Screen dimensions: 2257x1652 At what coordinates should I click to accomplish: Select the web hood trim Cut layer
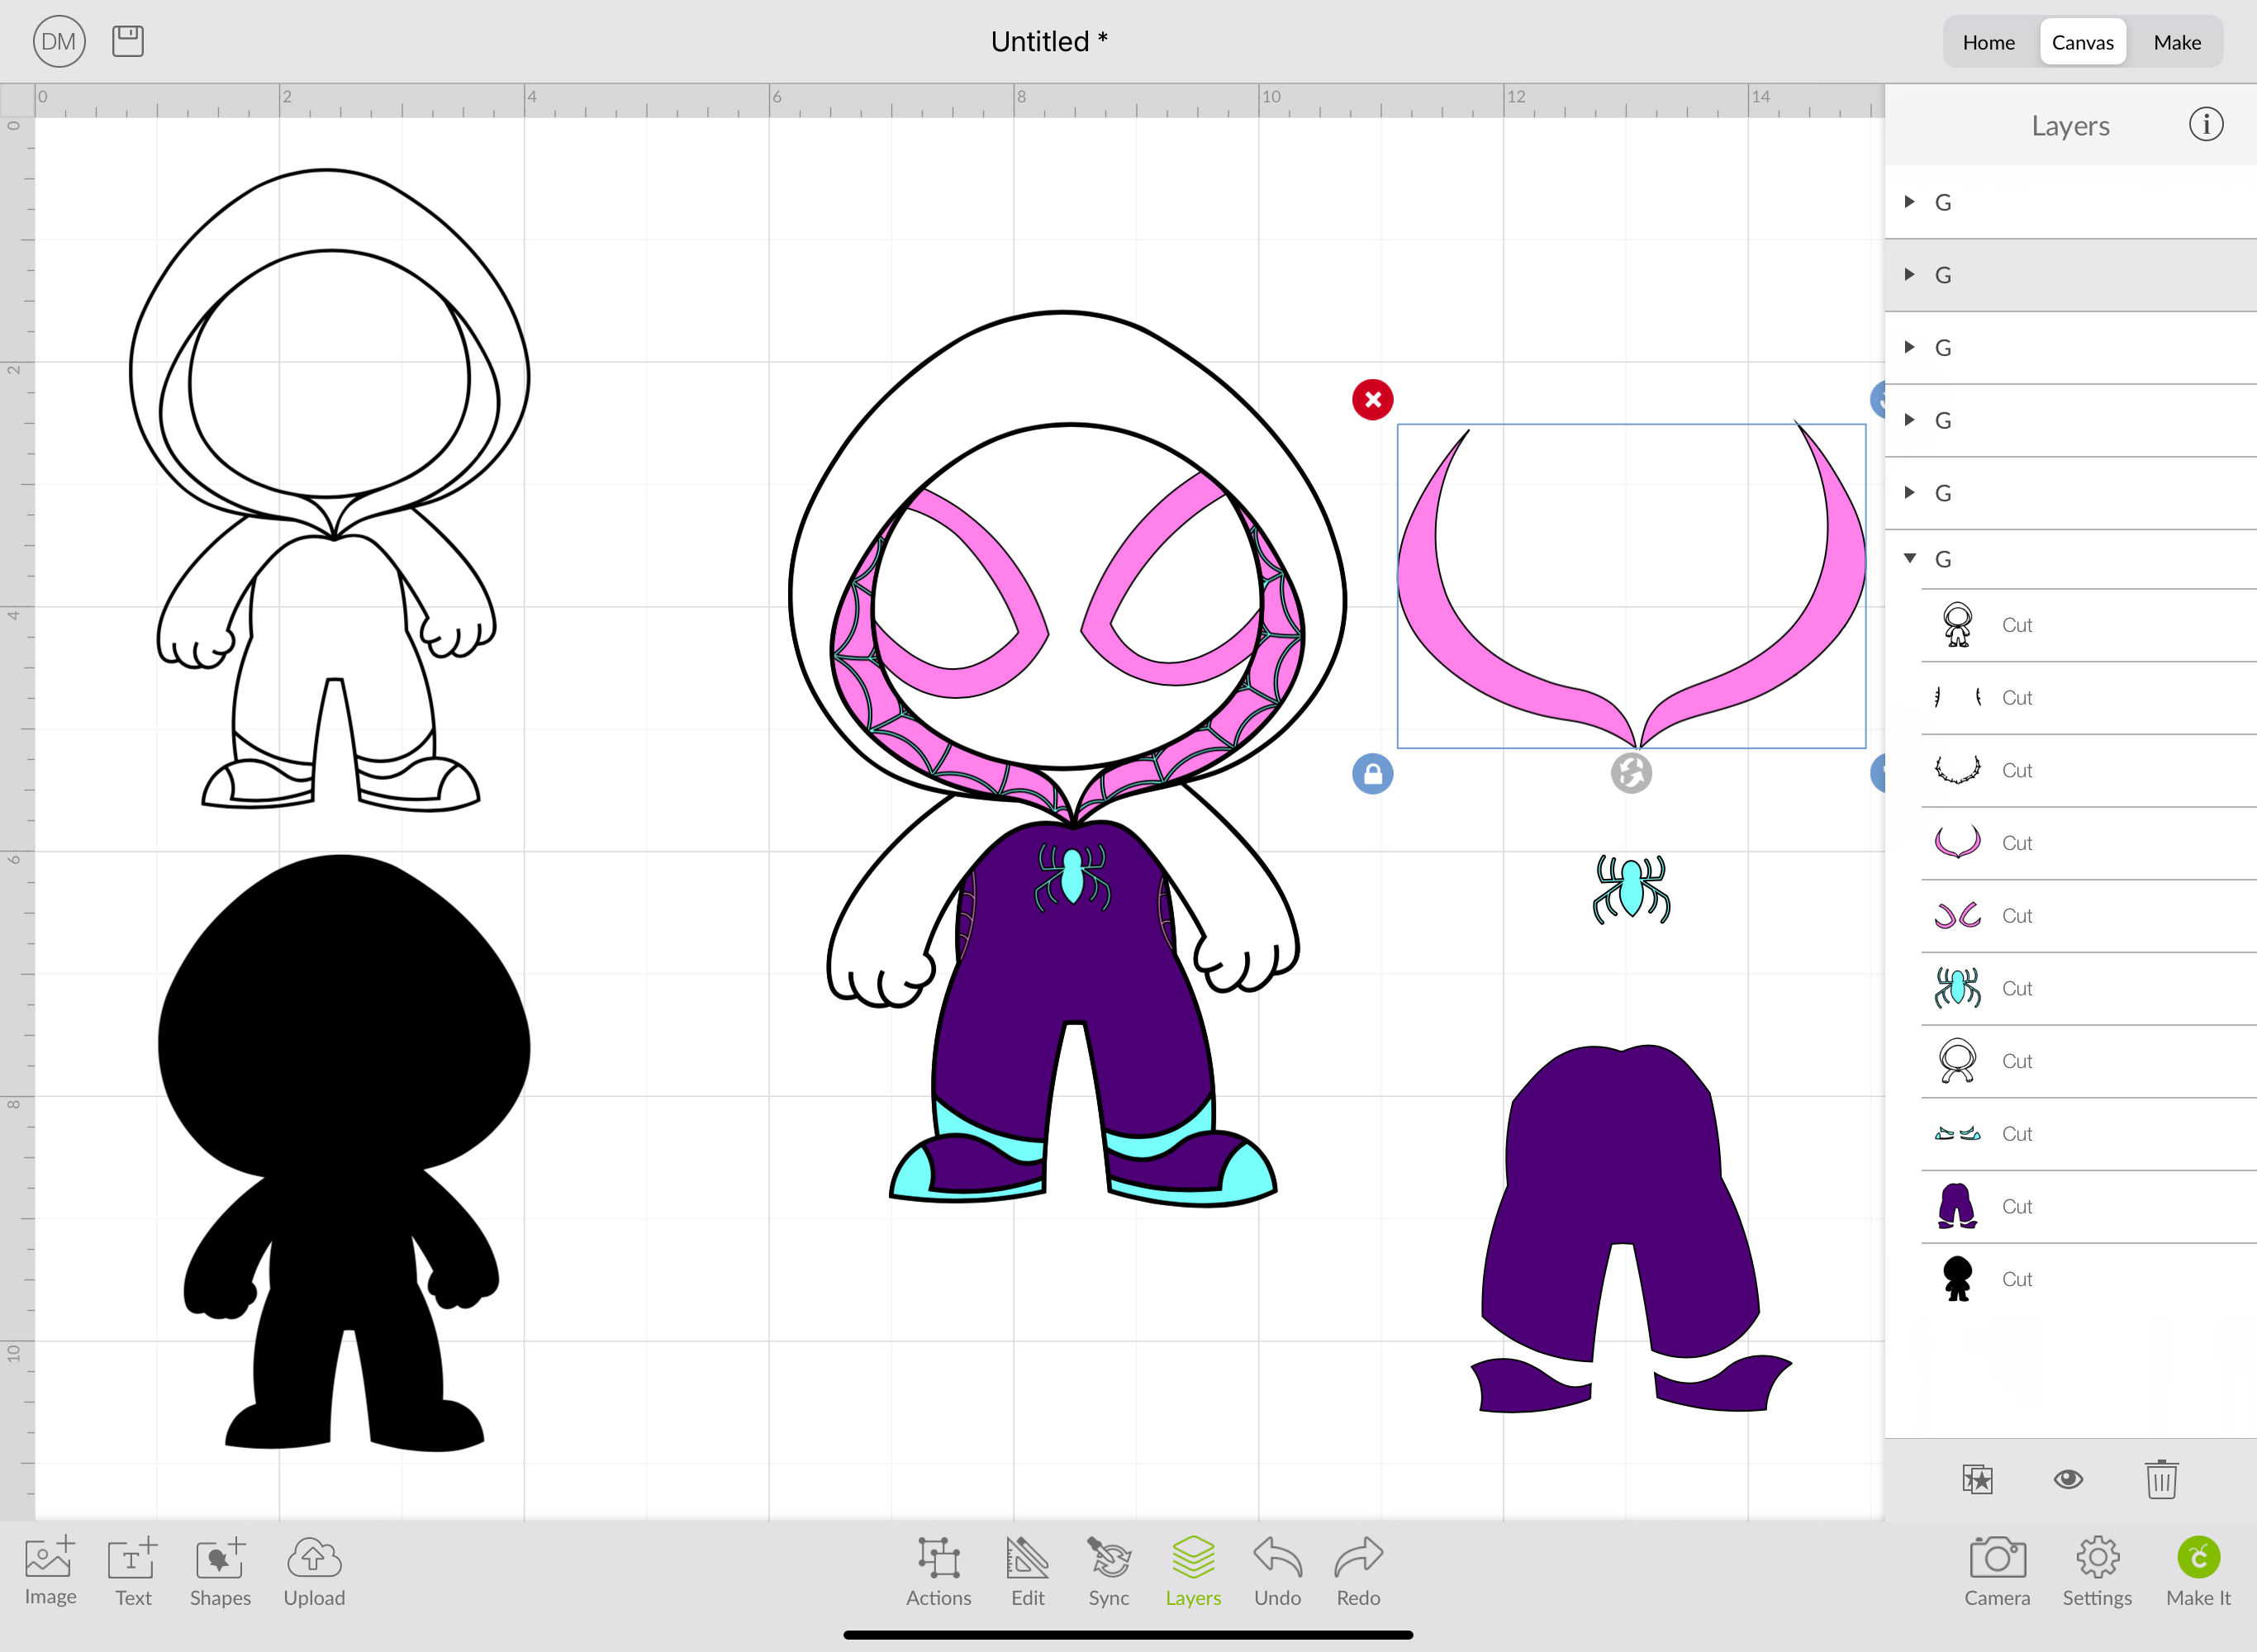[2088, 771]
